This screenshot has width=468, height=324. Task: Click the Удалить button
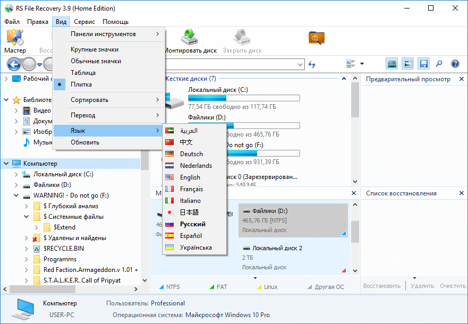(422, 286)
